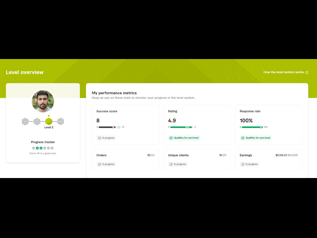
Task: Click the 16/20 unique clients count
Action: pyautogui.click(x=223, y=155)
